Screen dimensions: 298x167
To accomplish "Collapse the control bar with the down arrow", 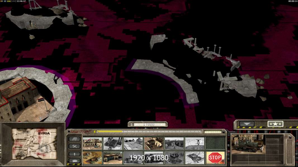I will (x=247, y=124).
